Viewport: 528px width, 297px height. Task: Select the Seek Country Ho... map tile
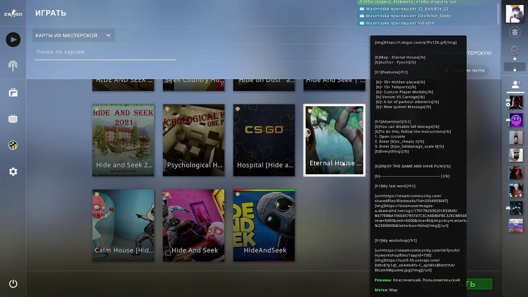[x=194, y=85]
